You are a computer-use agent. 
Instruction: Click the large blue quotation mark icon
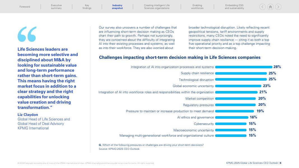point(27,34)
